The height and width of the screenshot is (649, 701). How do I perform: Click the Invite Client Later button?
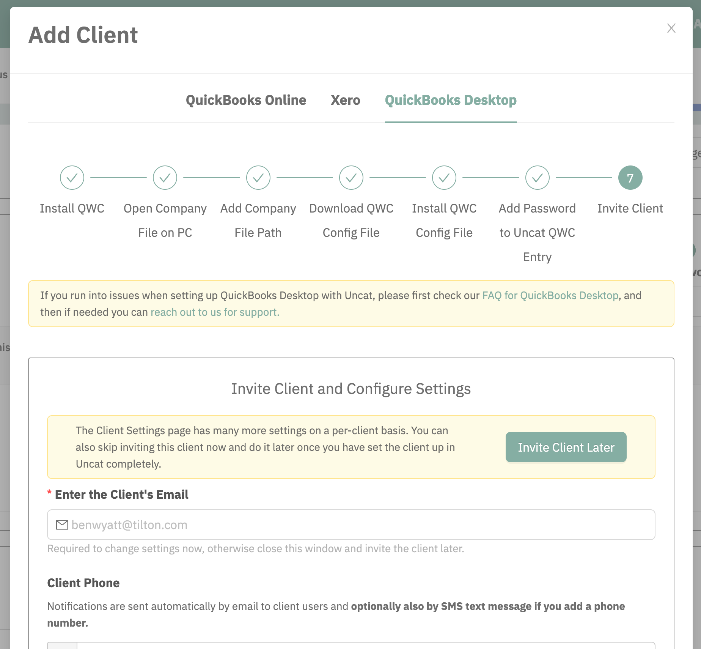566,447
